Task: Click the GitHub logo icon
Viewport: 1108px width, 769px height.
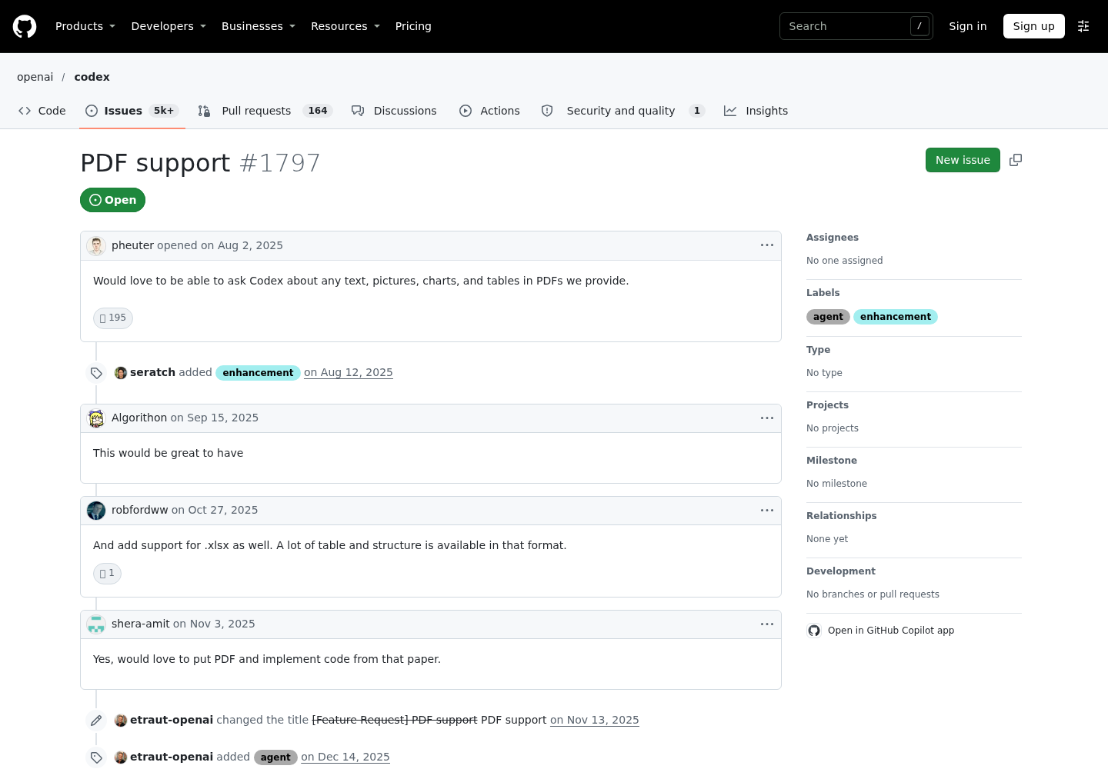Action: (25, 26)
